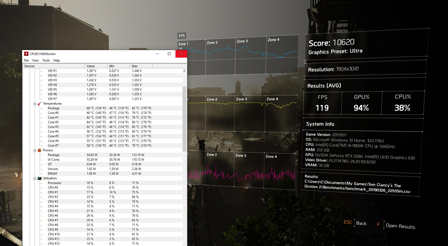Click the average FPS value 119
The width and height of the screenshot is (448, 246).
pos(322,108)
